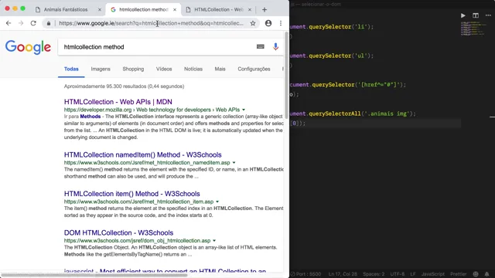Screen dimensions: 495x278
Task: Select the Vídeos search filter
Action: pyautogui.click(x=164, y=69)
